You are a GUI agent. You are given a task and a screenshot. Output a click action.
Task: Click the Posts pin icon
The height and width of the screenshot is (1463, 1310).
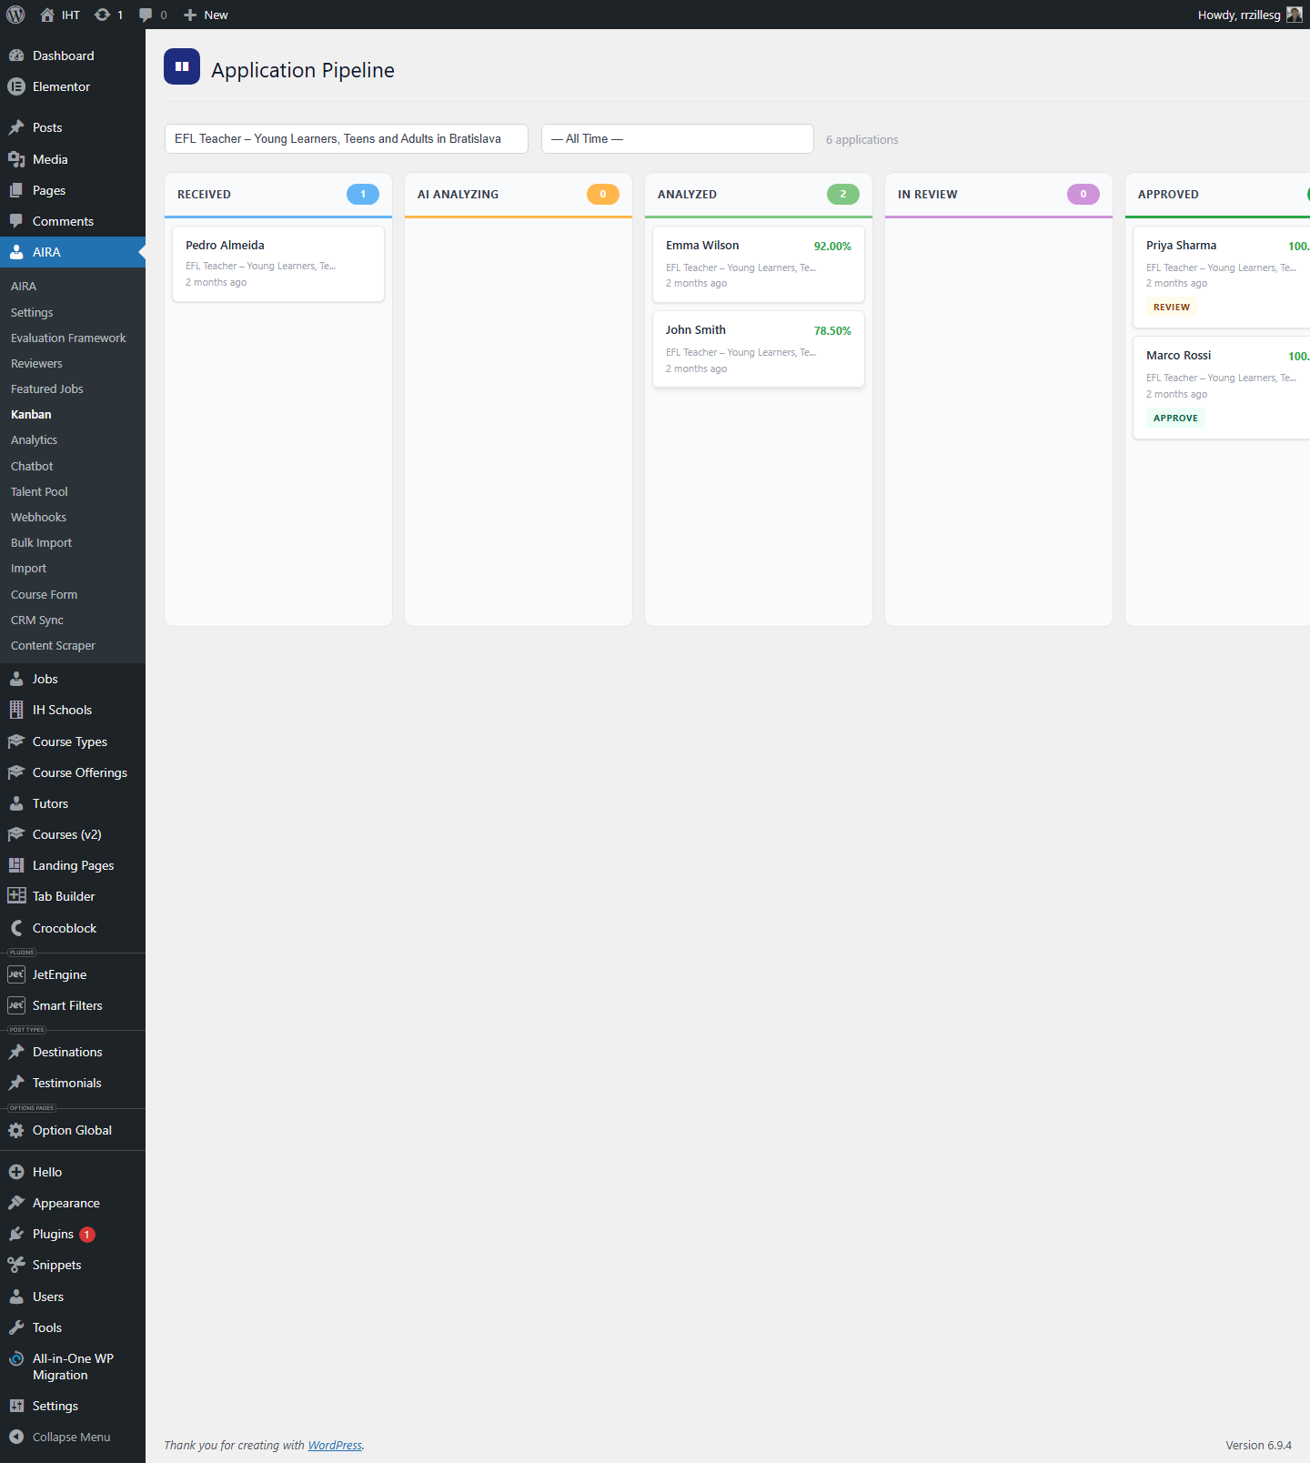click(x=16, y=127)
